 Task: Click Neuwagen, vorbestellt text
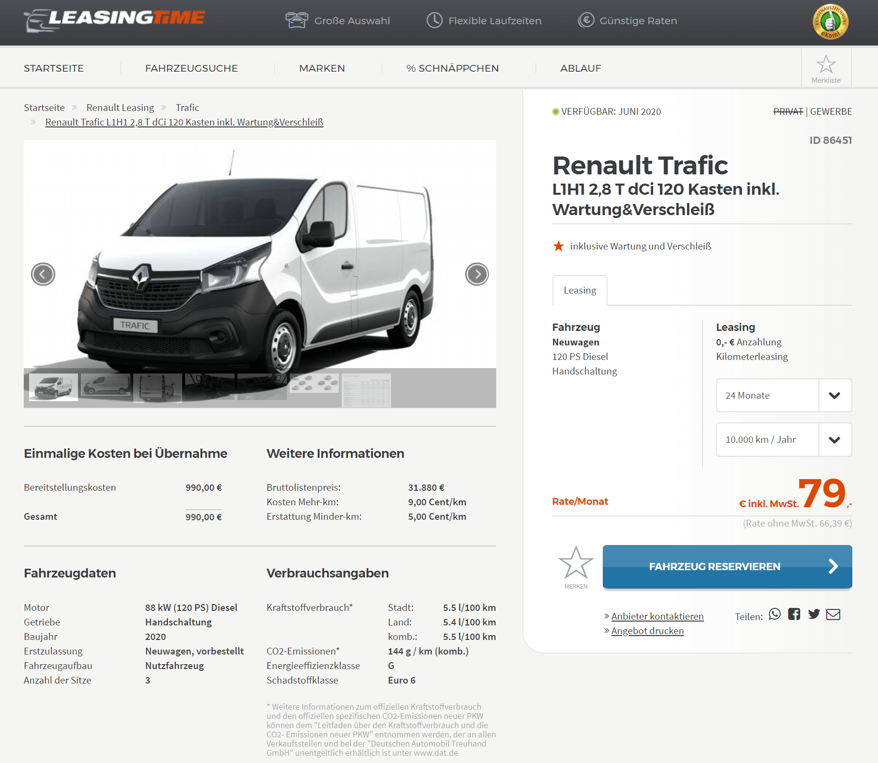tap(194, 651)
